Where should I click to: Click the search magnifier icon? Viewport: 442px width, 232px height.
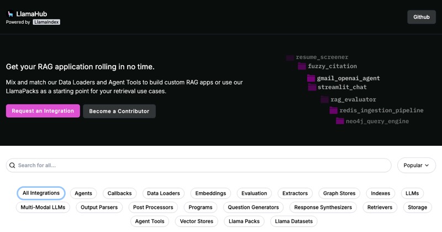[12, 165]
